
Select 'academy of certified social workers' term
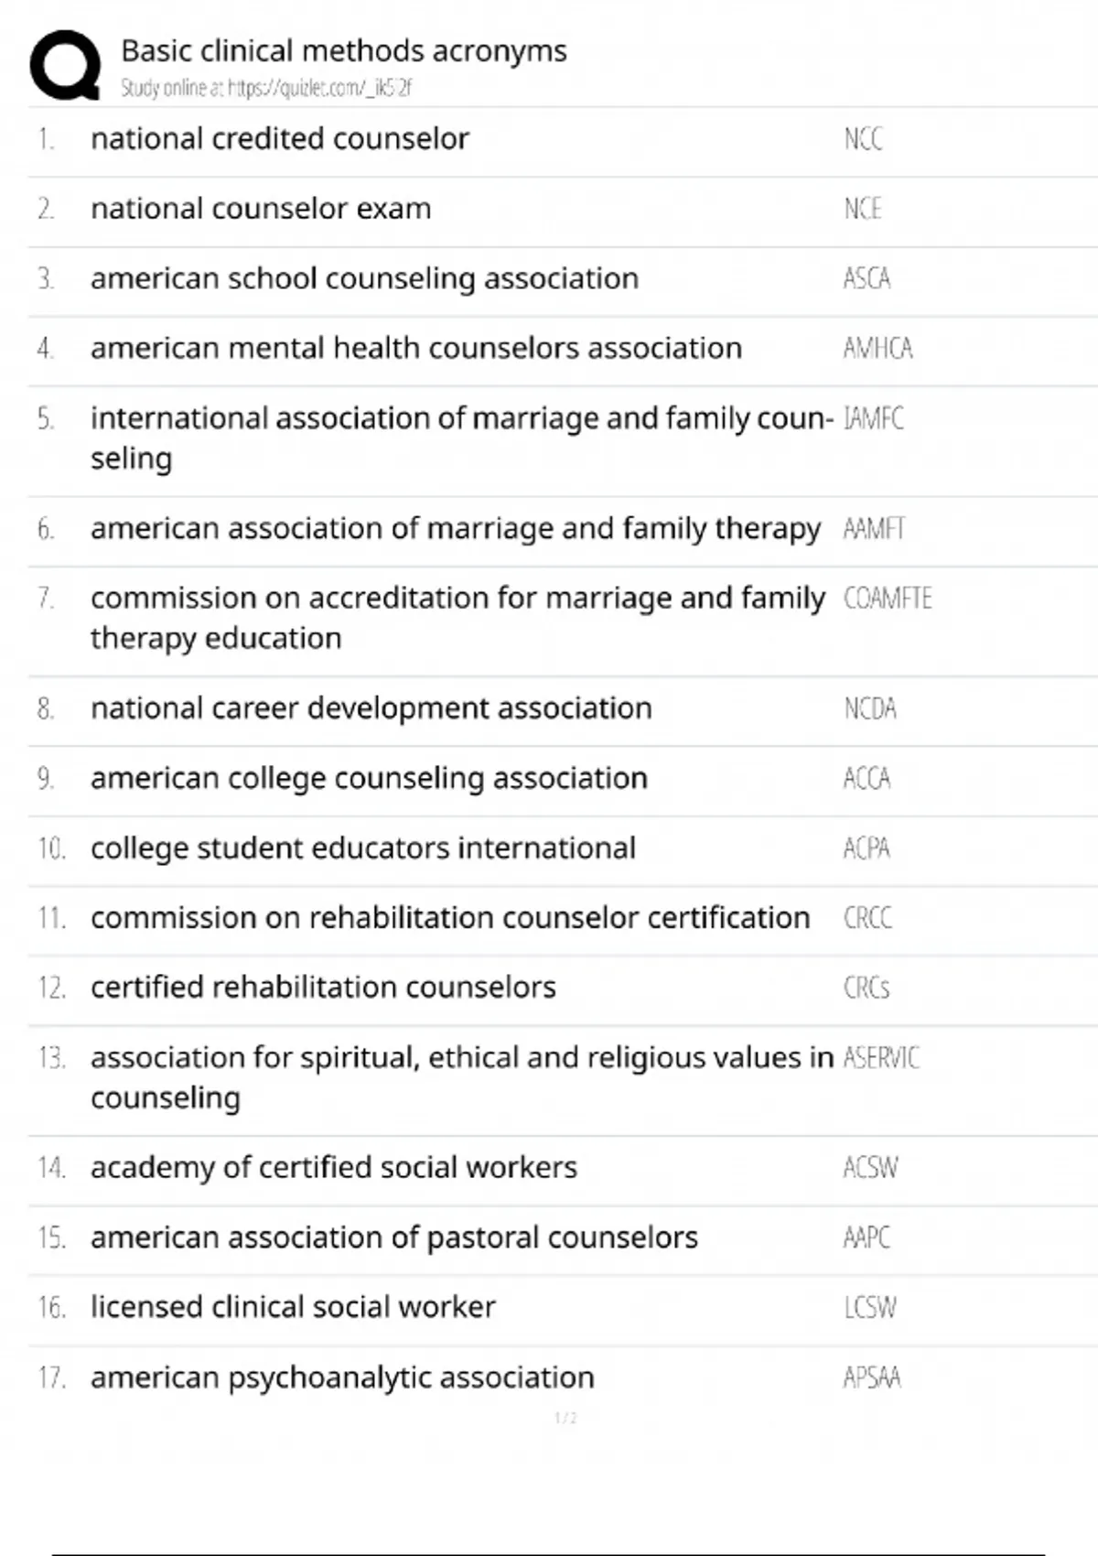(333, 1168)
